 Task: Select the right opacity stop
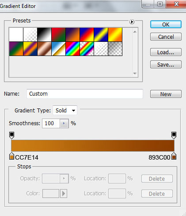[x=174, y=135]
